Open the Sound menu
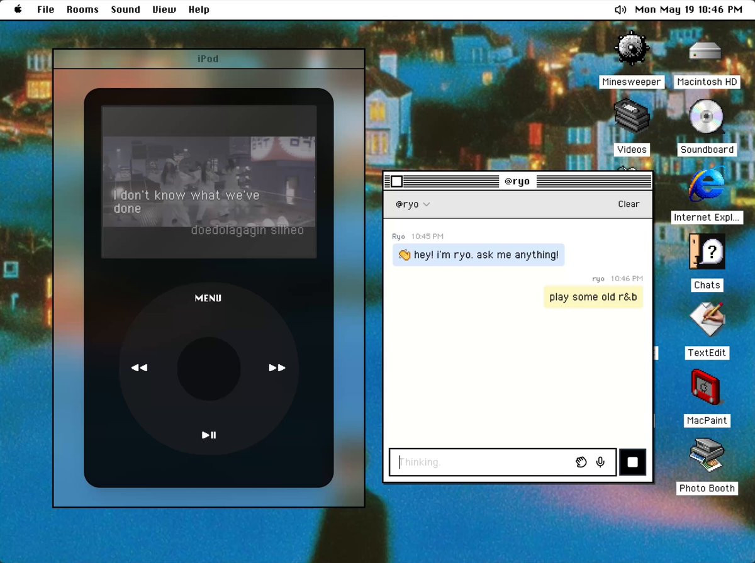Image resolution: width=755 pixels, height=563 pixels. click(x=125, y=9)
